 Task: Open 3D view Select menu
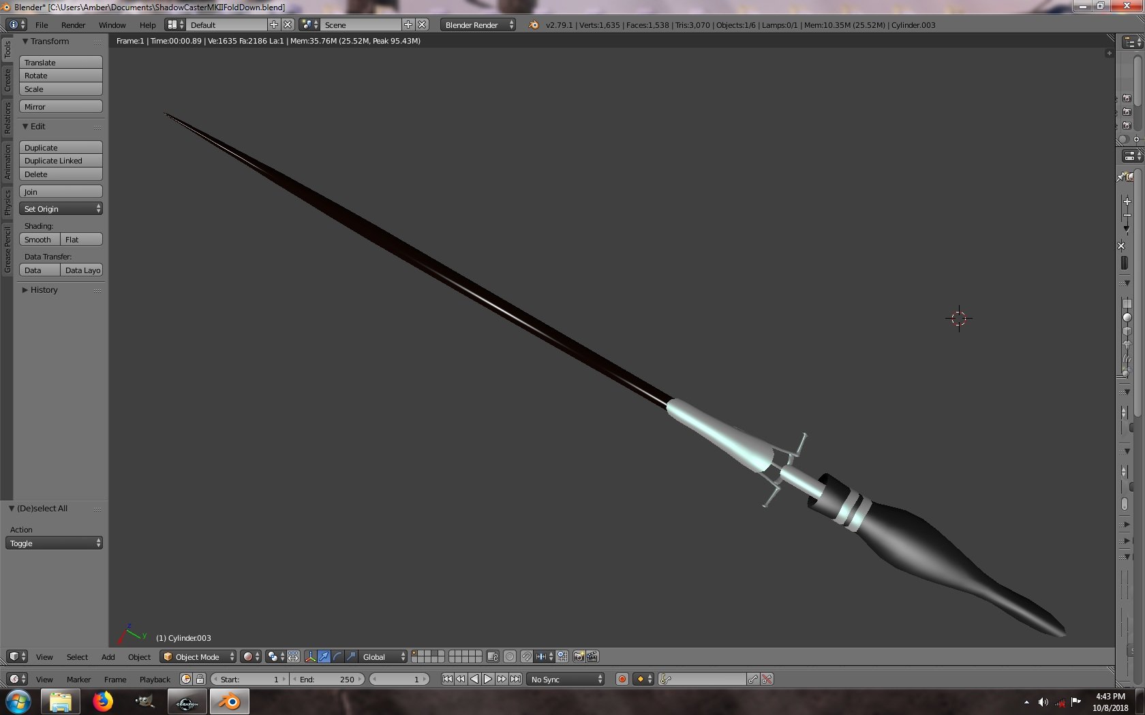[77, 657]
